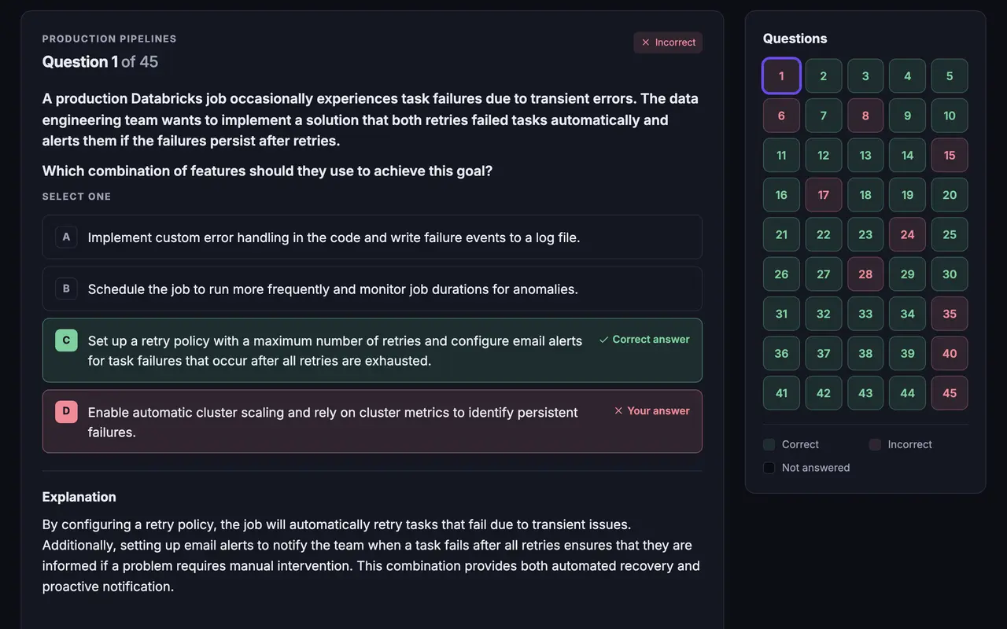
Task: Select answer option letter B badge
Action: click(66, 289)
